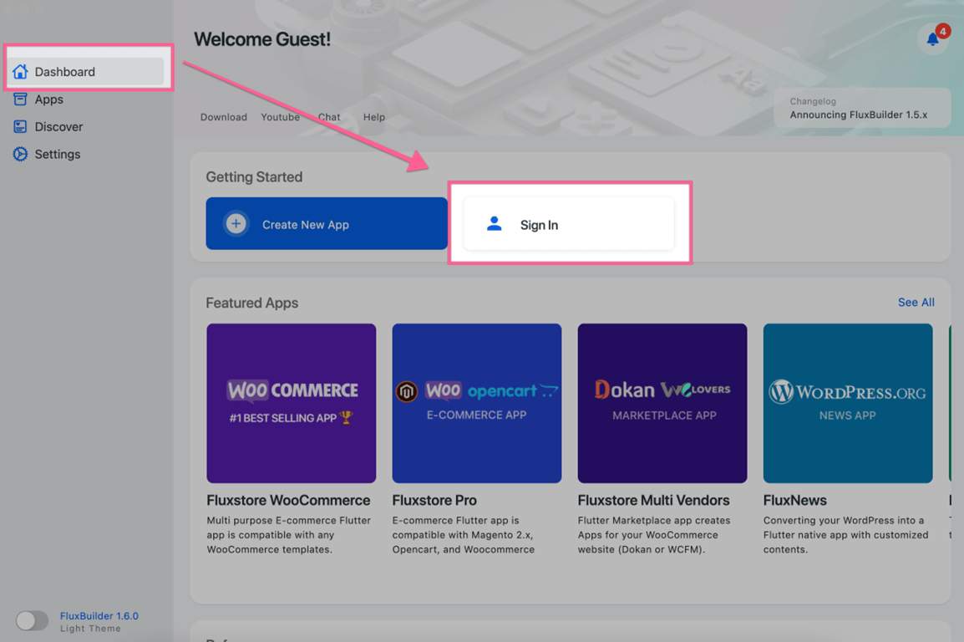Viewport: 964px width, 642px height.
Task: Click the Sign In button
Action: point(569,224)
